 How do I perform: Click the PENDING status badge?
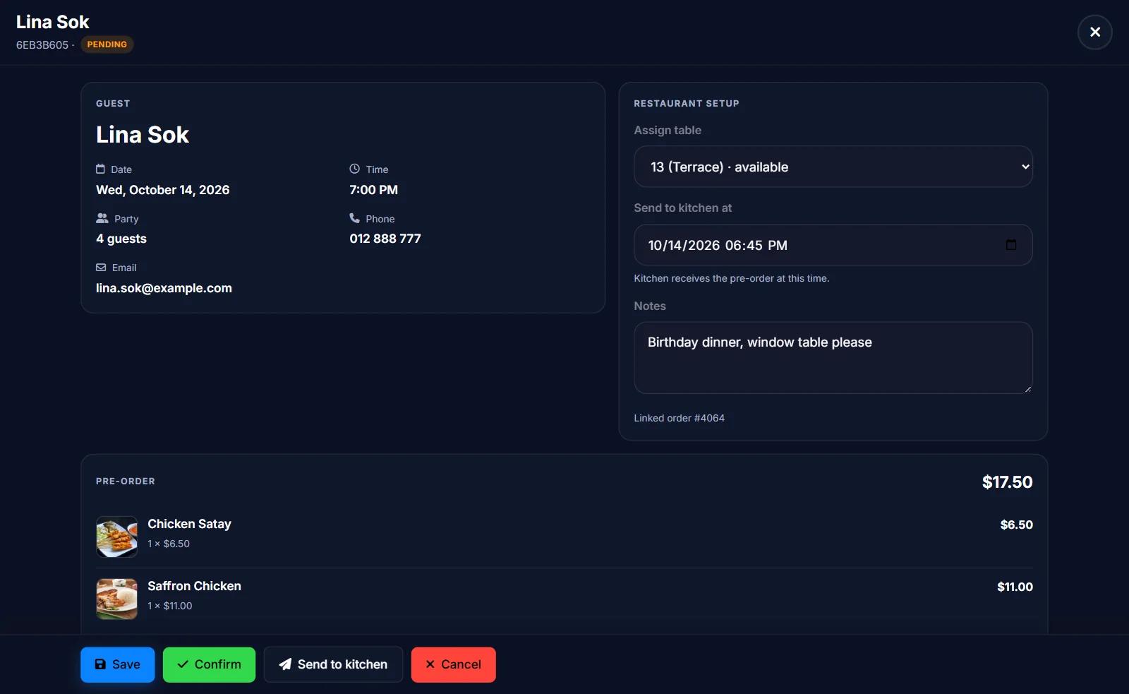(x=107, y=44)
